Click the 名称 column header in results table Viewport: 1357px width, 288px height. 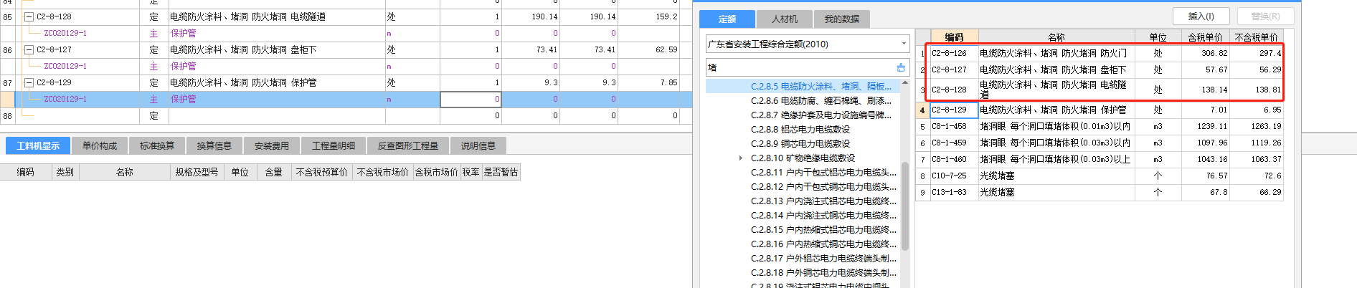tap(1056, 37)
